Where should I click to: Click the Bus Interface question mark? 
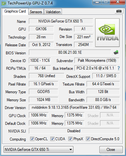tap(119, 68)
